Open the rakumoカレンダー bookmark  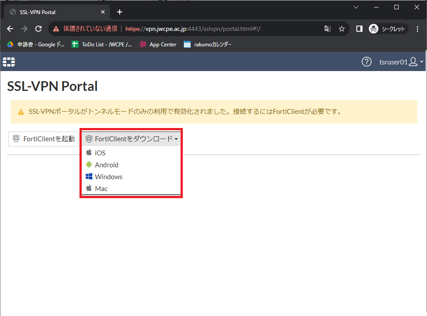pyautogui.click(x=208, y=45)
